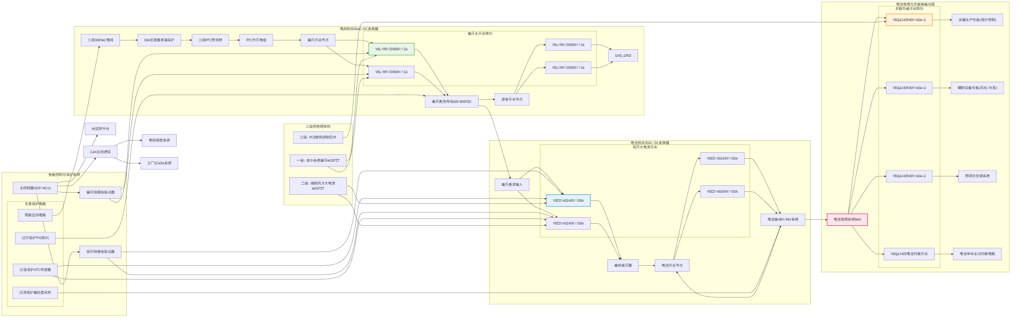Select the green-highlighted VBL19R13S900V/13A node
Screen dimensions: 1018x320
pos(391,49)
